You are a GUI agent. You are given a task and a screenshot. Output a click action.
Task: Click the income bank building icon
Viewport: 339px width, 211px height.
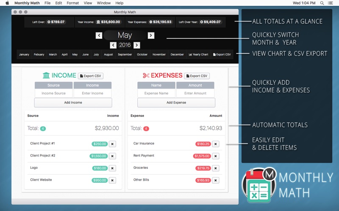[46, 76]
